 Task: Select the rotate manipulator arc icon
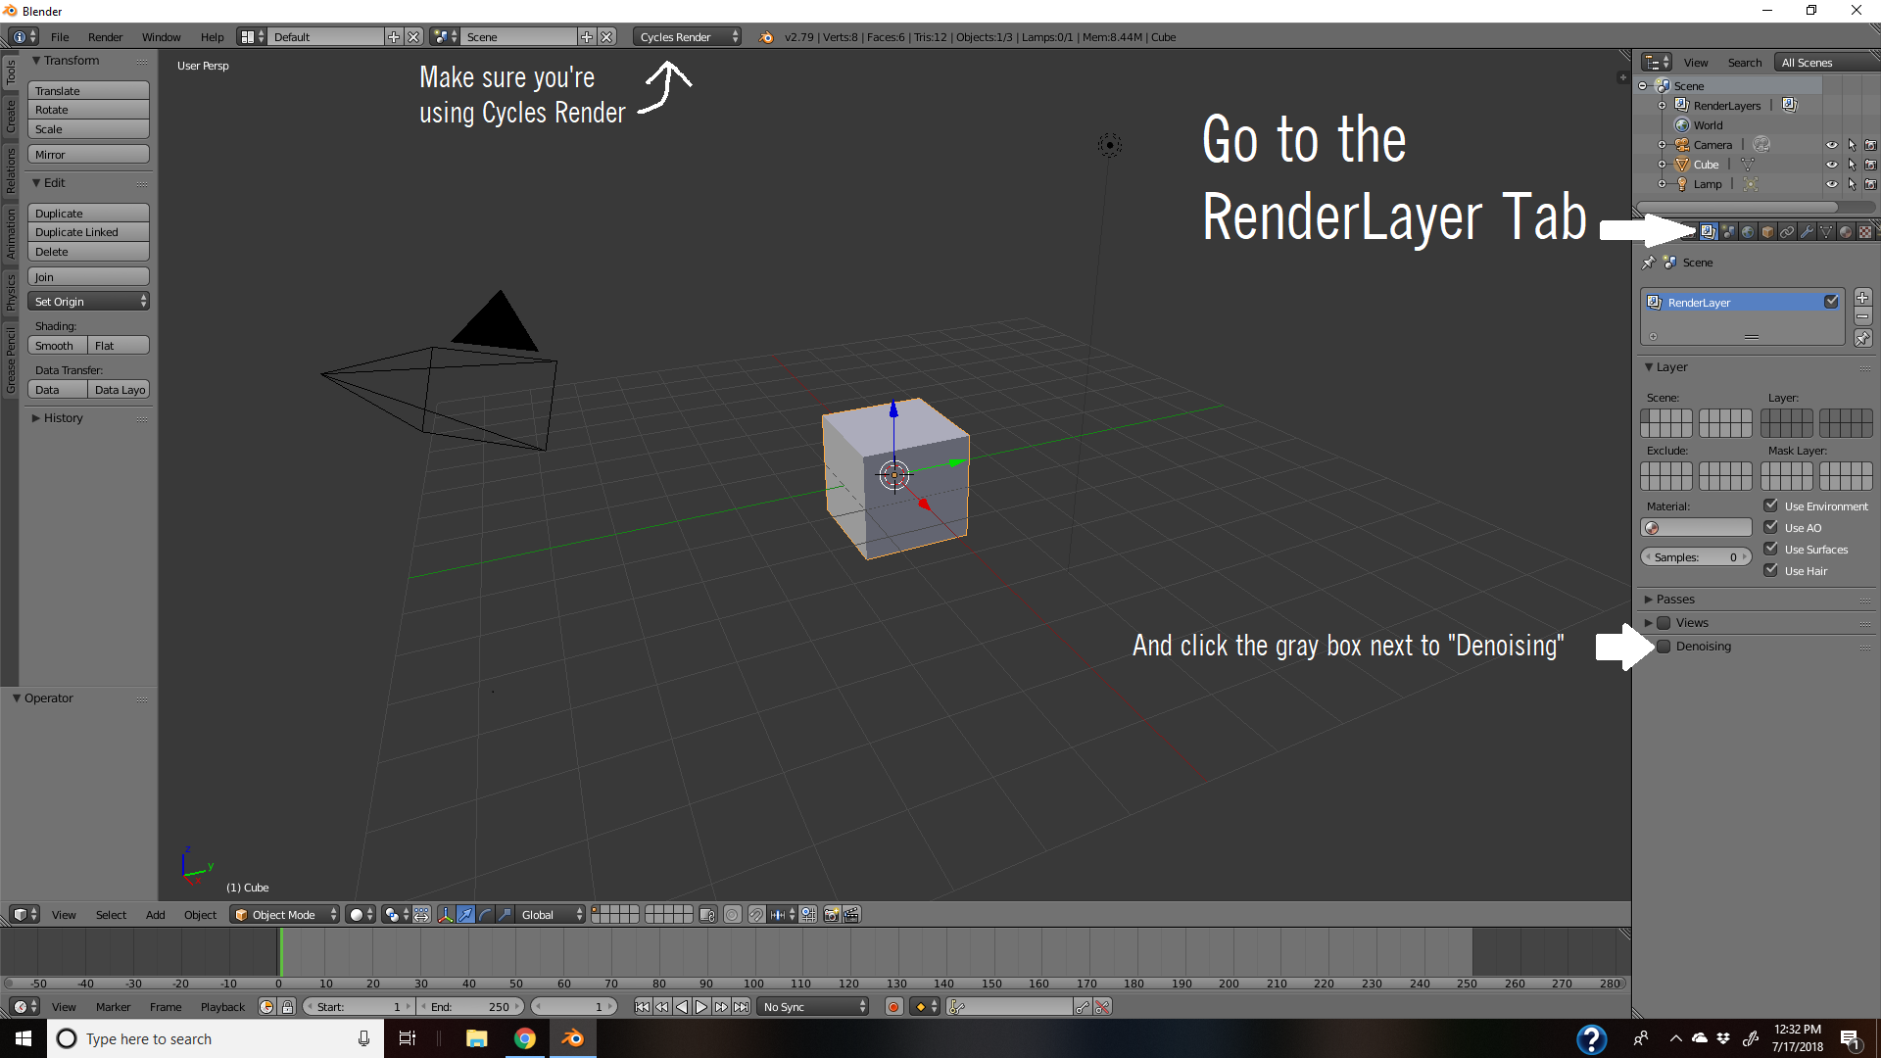pyautogui.click(x=486, y=914)
